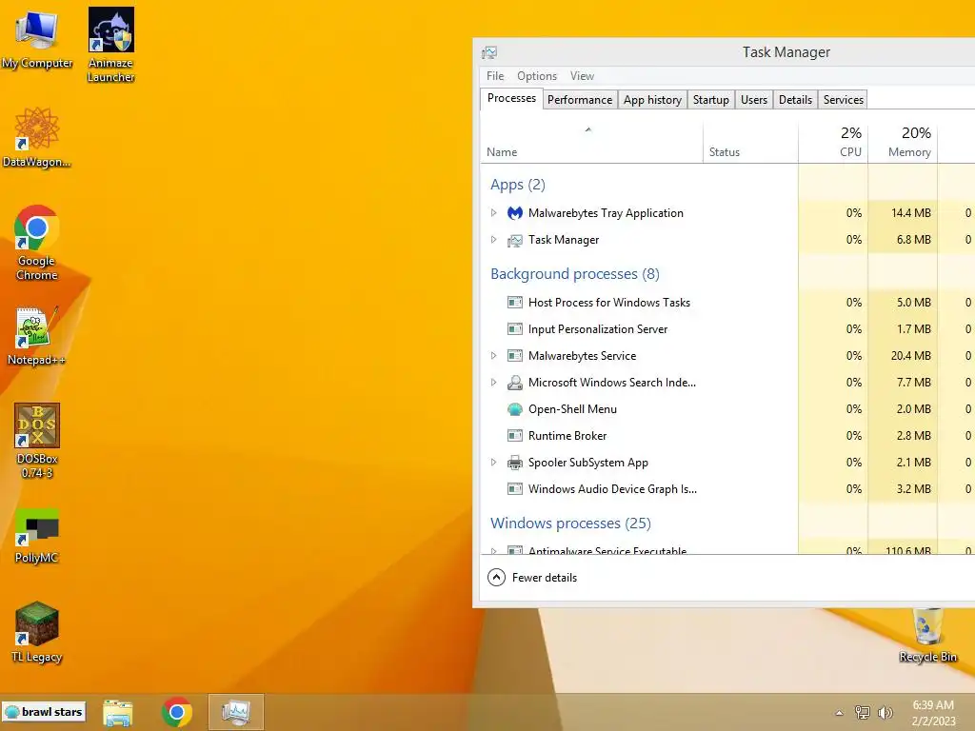Select the Input Personalization Server row

[727, 328]
